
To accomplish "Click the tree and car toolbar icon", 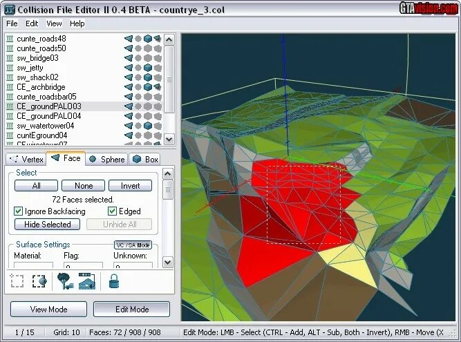I will pyautogui.click(x=65, y=281).
